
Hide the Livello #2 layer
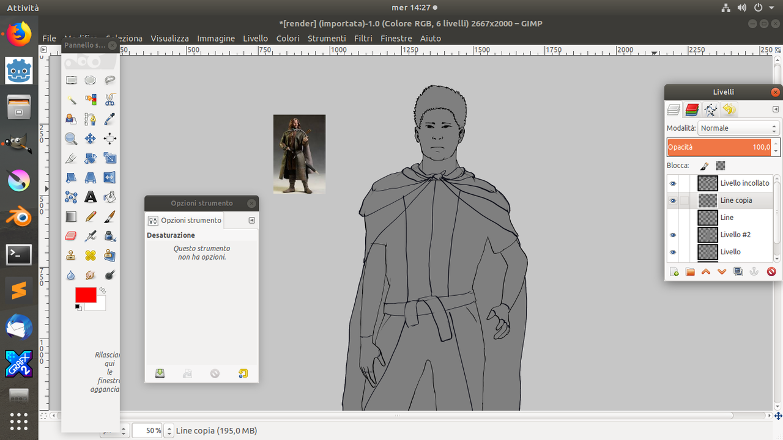tap(673, 235)
